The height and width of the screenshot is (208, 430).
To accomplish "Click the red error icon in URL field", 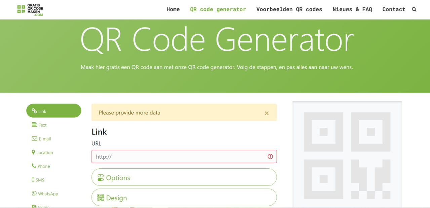I will (270, 157).
